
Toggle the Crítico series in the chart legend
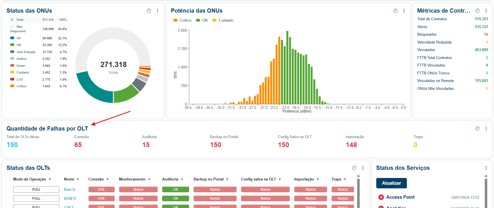pyautogui.click(x=182, y=20)
